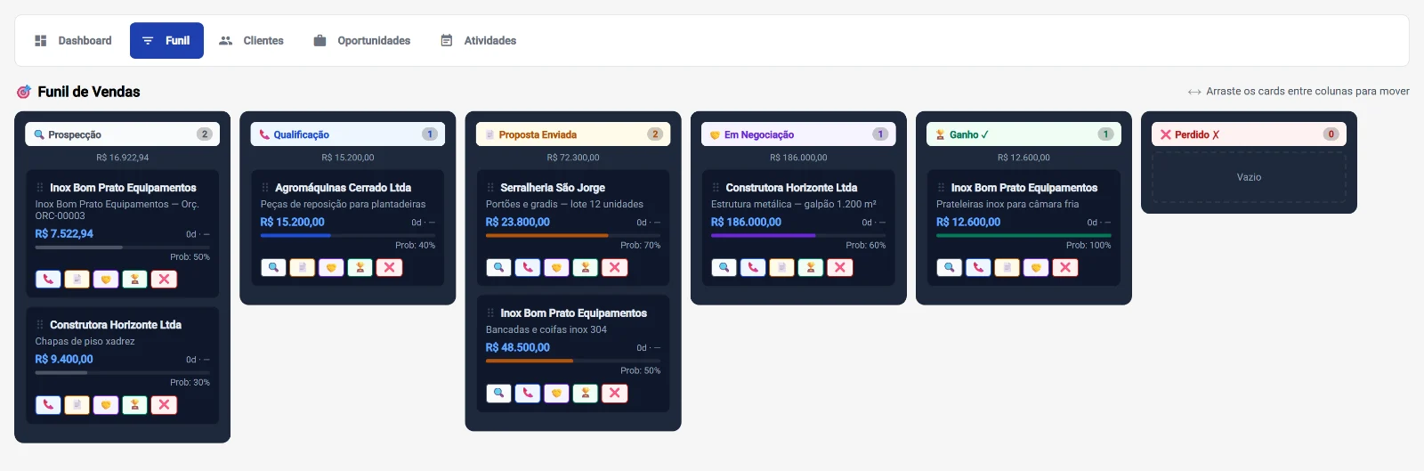Click phone icon on R$ 7.522,94 card

(x=48, y=280)
